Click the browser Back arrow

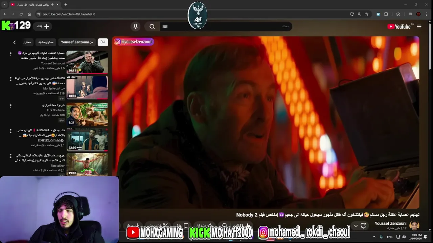point(5,14)
